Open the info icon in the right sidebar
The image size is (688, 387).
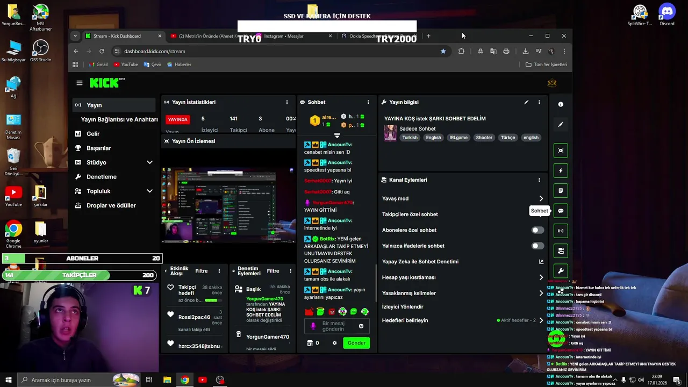pos(561,104)
